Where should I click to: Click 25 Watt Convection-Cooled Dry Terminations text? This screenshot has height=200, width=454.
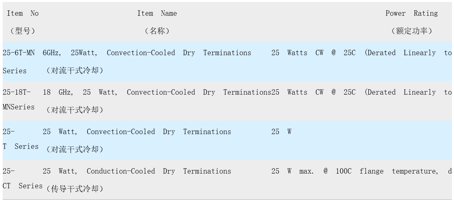click(x=137, y=132)
